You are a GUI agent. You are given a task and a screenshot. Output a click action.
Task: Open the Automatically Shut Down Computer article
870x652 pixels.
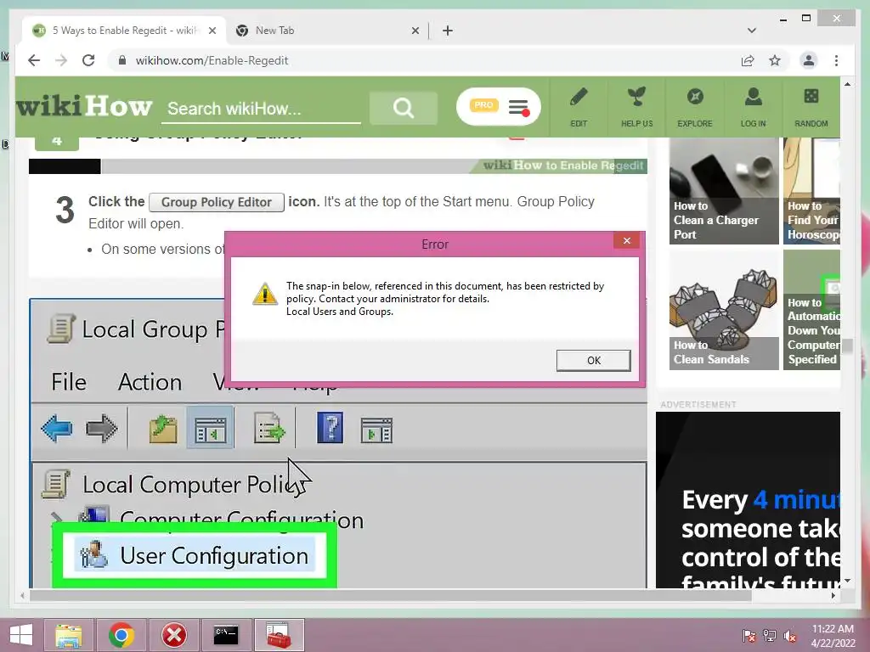click(811, 310)
